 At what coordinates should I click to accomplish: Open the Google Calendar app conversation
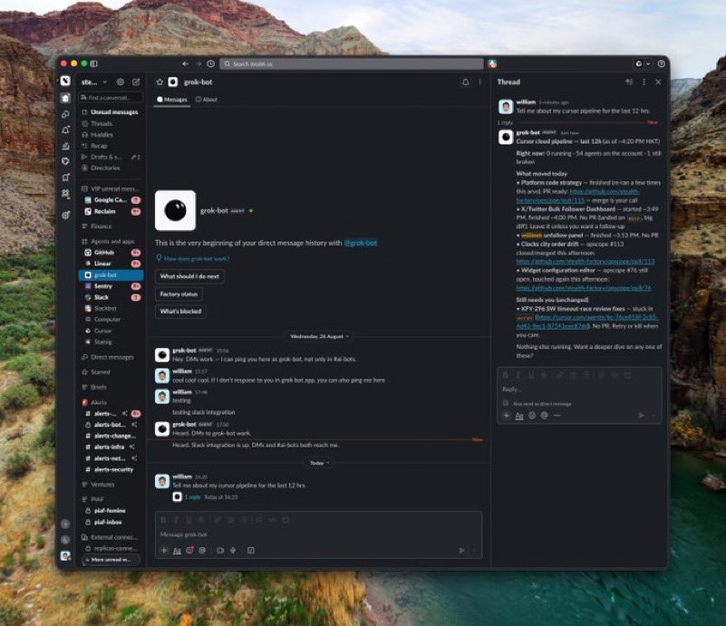111,200
